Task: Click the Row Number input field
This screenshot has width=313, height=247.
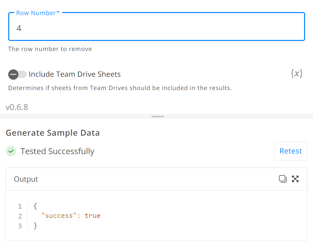Action: point(156,27)
